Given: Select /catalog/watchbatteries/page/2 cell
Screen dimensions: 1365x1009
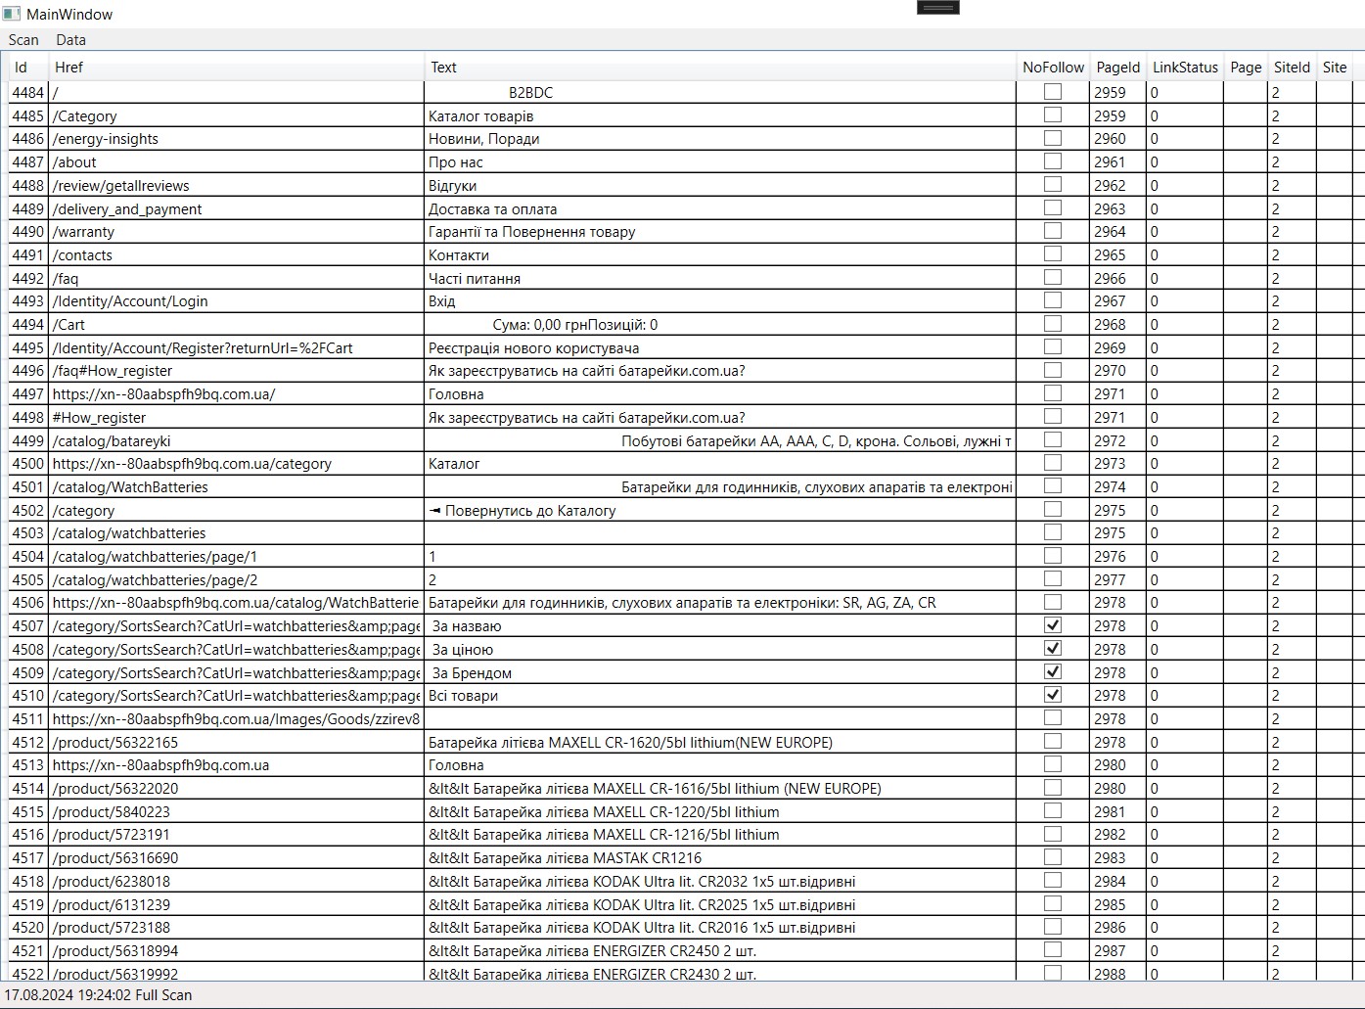Looking at the screenshot, I should coord(237,579).
